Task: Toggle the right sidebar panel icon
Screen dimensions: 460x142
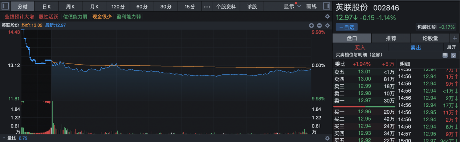Action: click(x=326, y=6)
